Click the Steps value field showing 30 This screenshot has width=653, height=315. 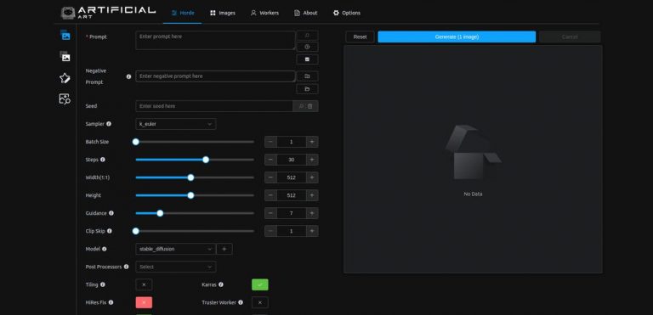292,160
